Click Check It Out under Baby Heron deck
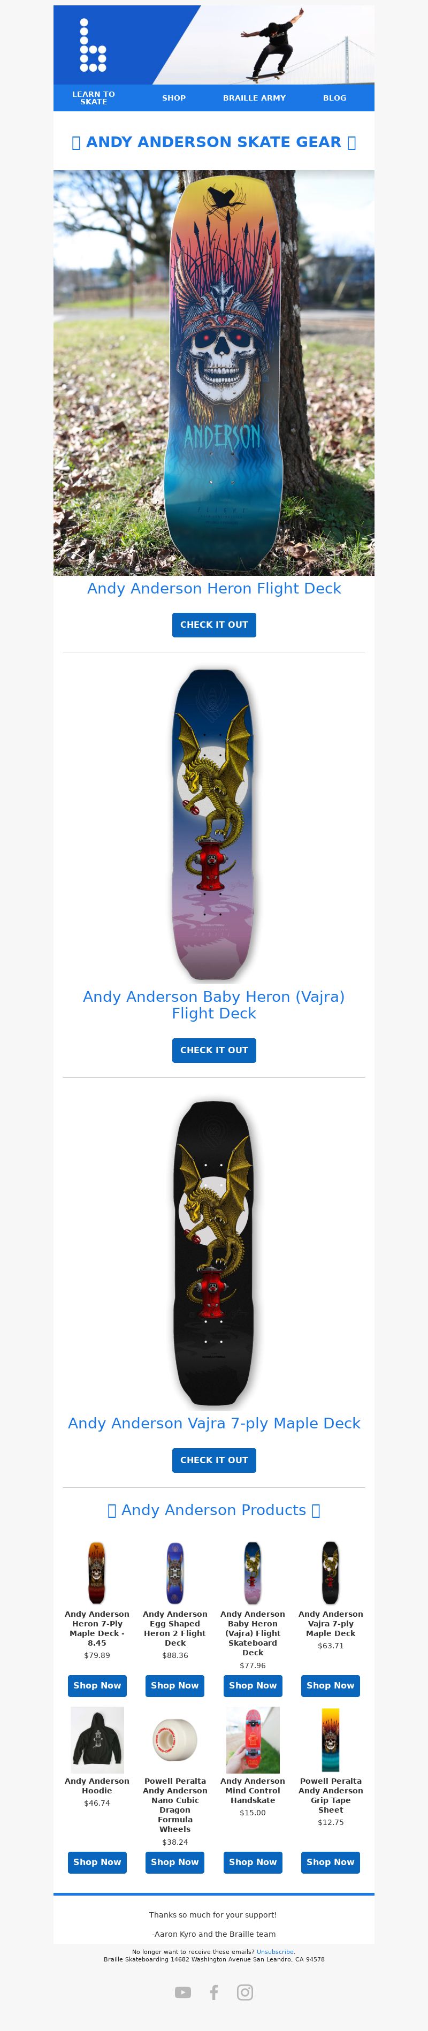Image resolution: width=428 pixels, height=2031 pixels. click(x=215, y=1050)
